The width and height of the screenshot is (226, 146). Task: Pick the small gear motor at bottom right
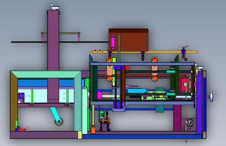[x=190, y=122]
